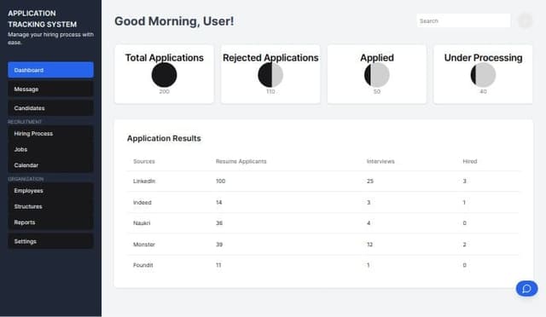Click the Total Applications card title
The height and width of the screenshot is (317, 546).
coord(164,58)
